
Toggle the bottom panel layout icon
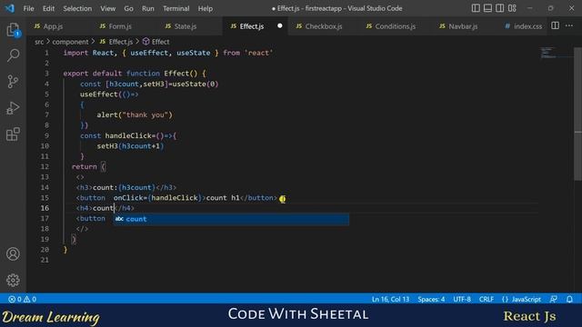[487, 8]
